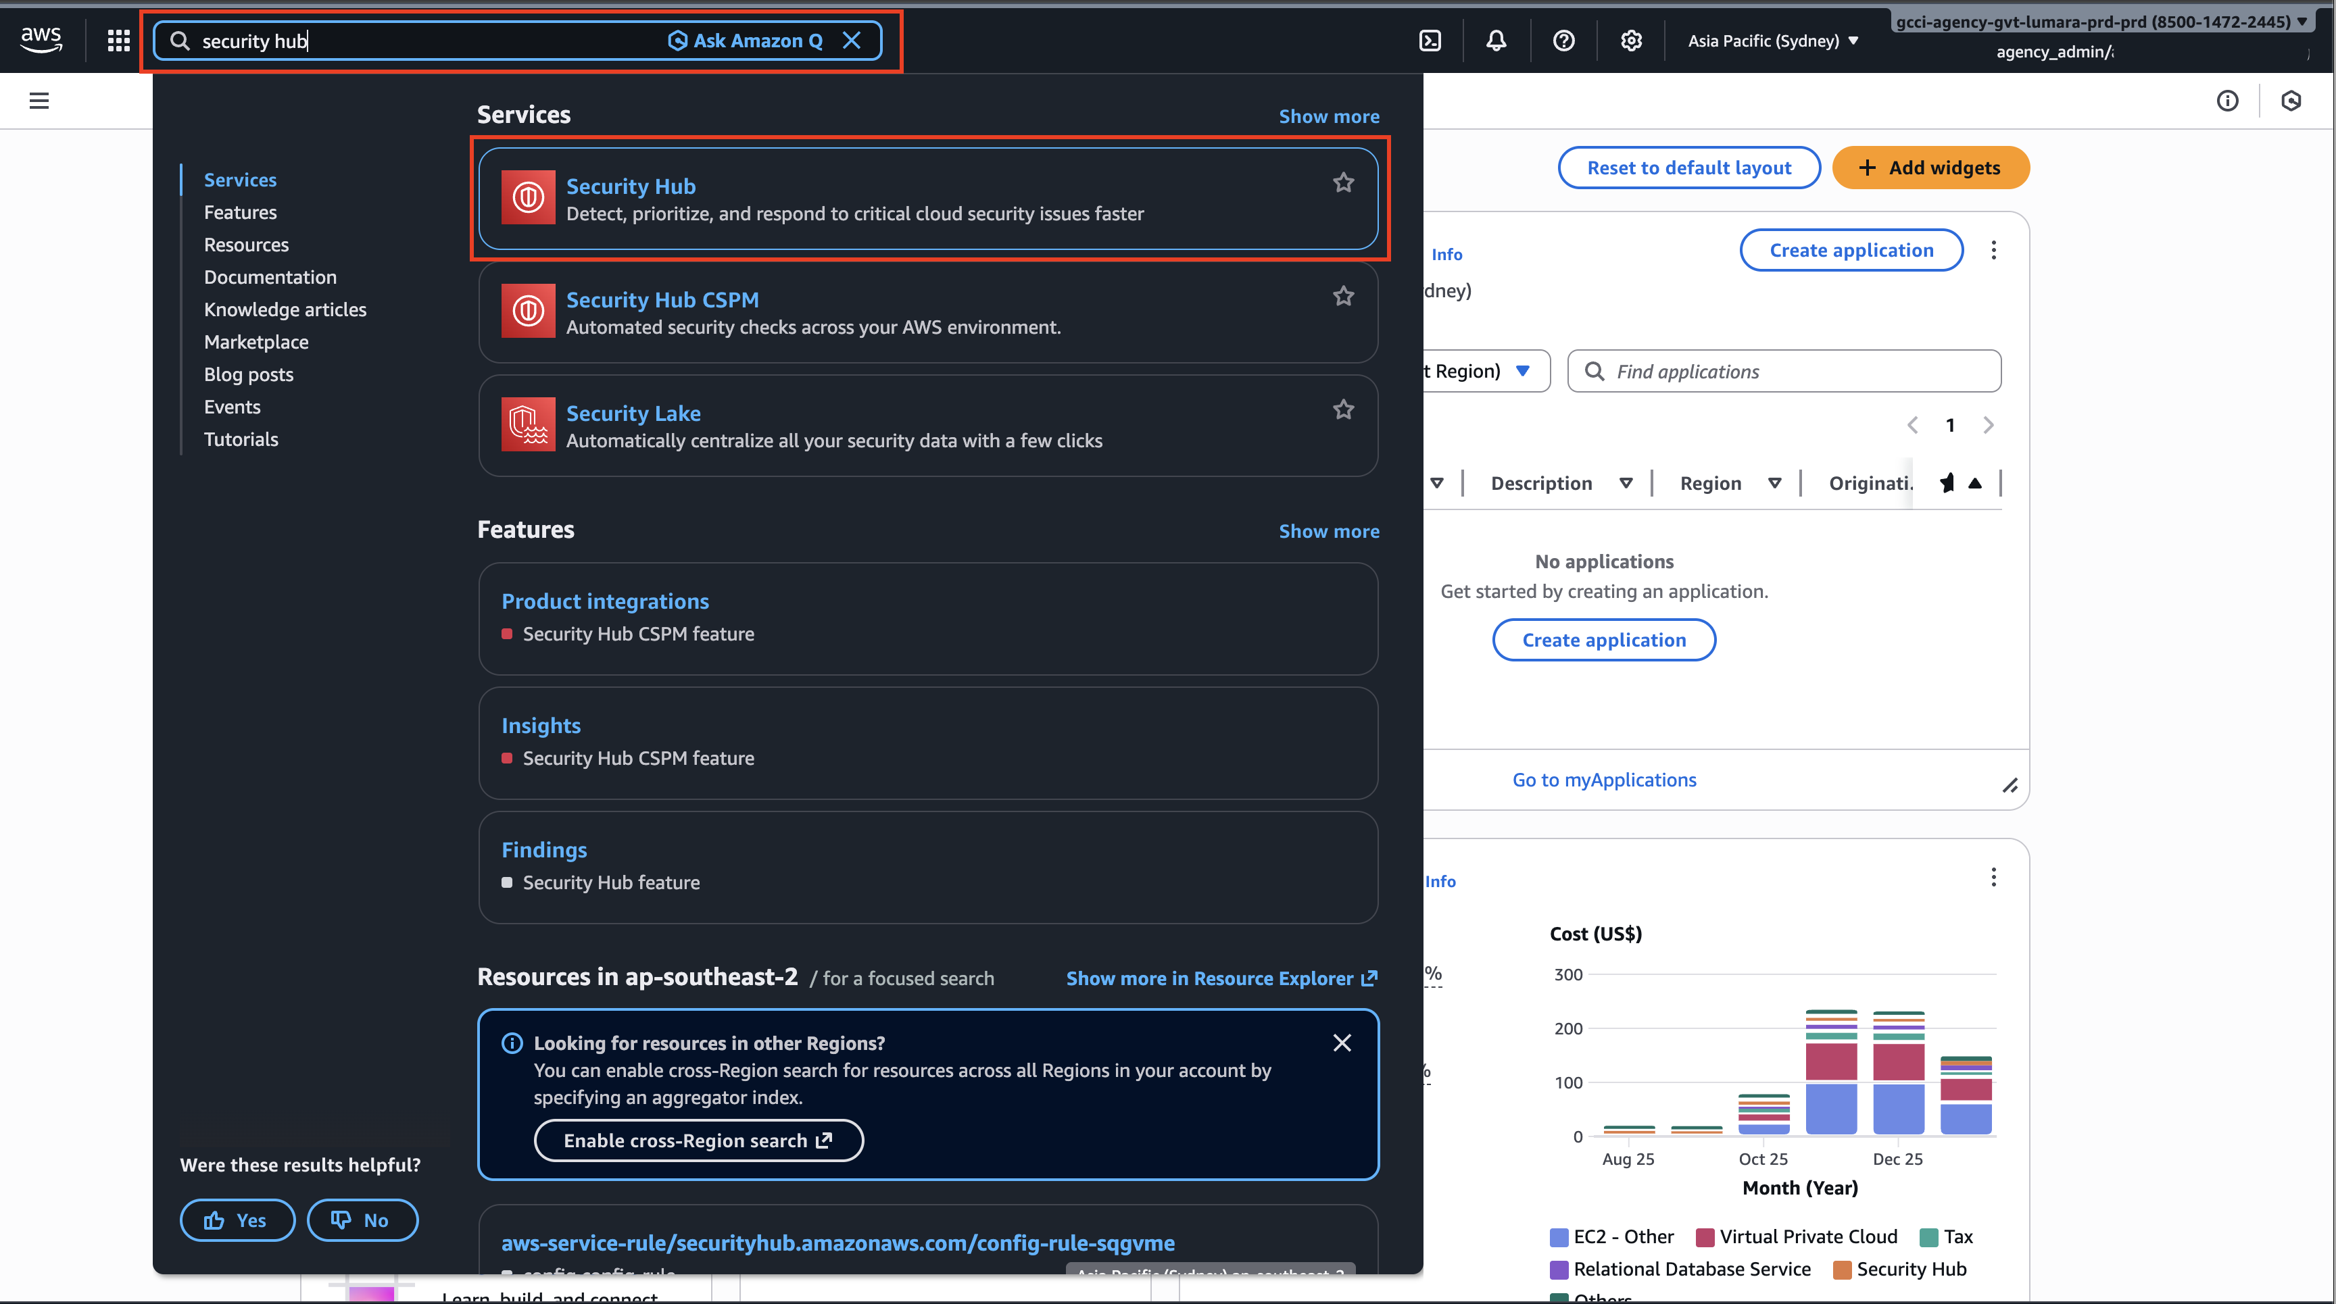
Task: Click the Security Lake service icon
Action: point(528,424)
